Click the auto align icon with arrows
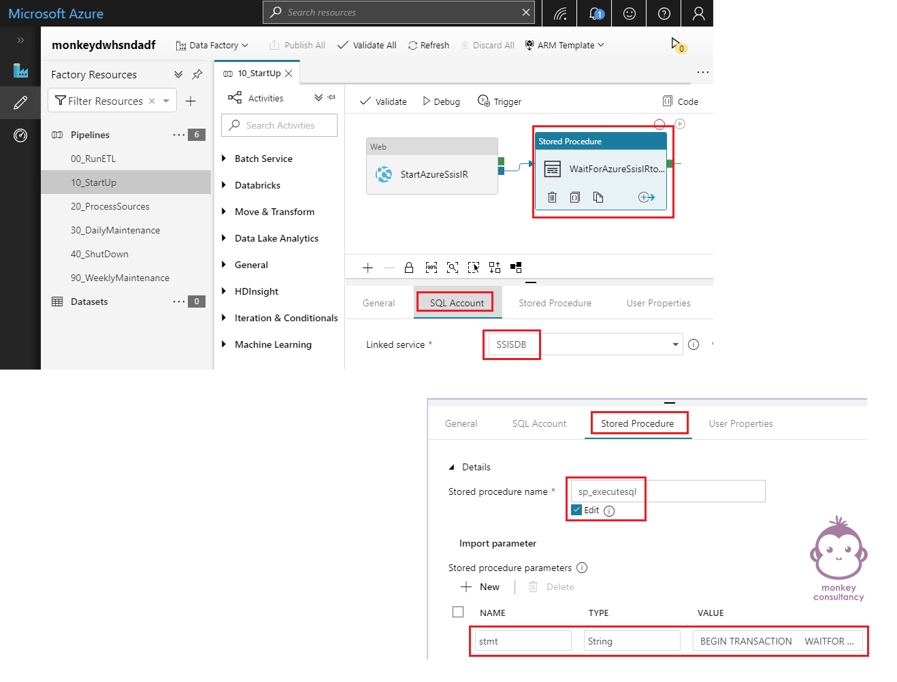The width and height of the screenshot is (897, 682). [x=495, y=267]
